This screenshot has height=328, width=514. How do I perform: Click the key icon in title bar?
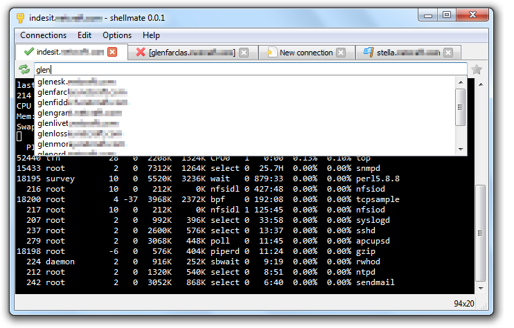pyautogui.click(x=20, y=18)
